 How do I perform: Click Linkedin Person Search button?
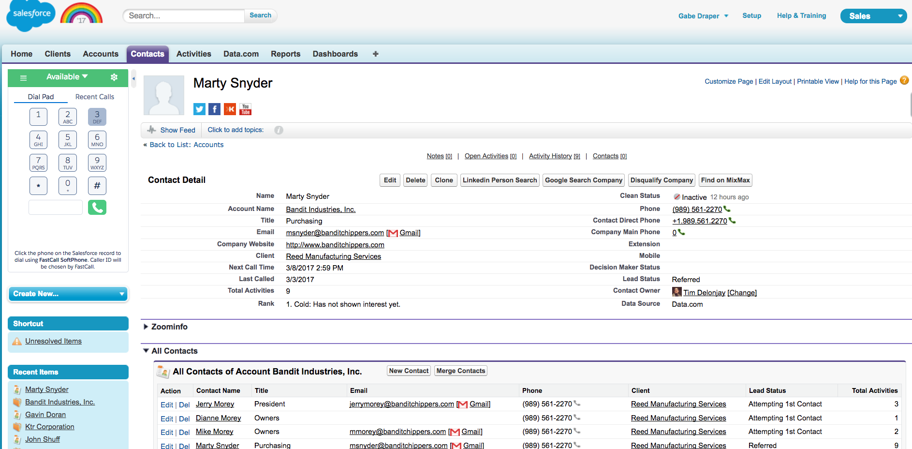pos(500,180)
